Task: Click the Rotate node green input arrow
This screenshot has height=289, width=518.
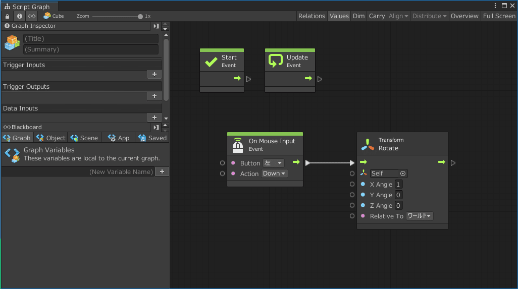Action: click(x=364, y=162)
